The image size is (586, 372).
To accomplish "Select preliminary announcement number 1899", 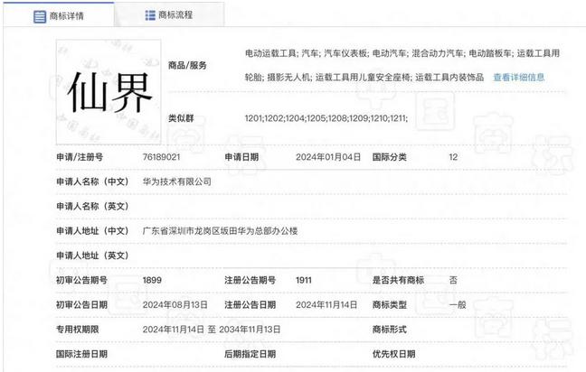I will coord(152,280).
